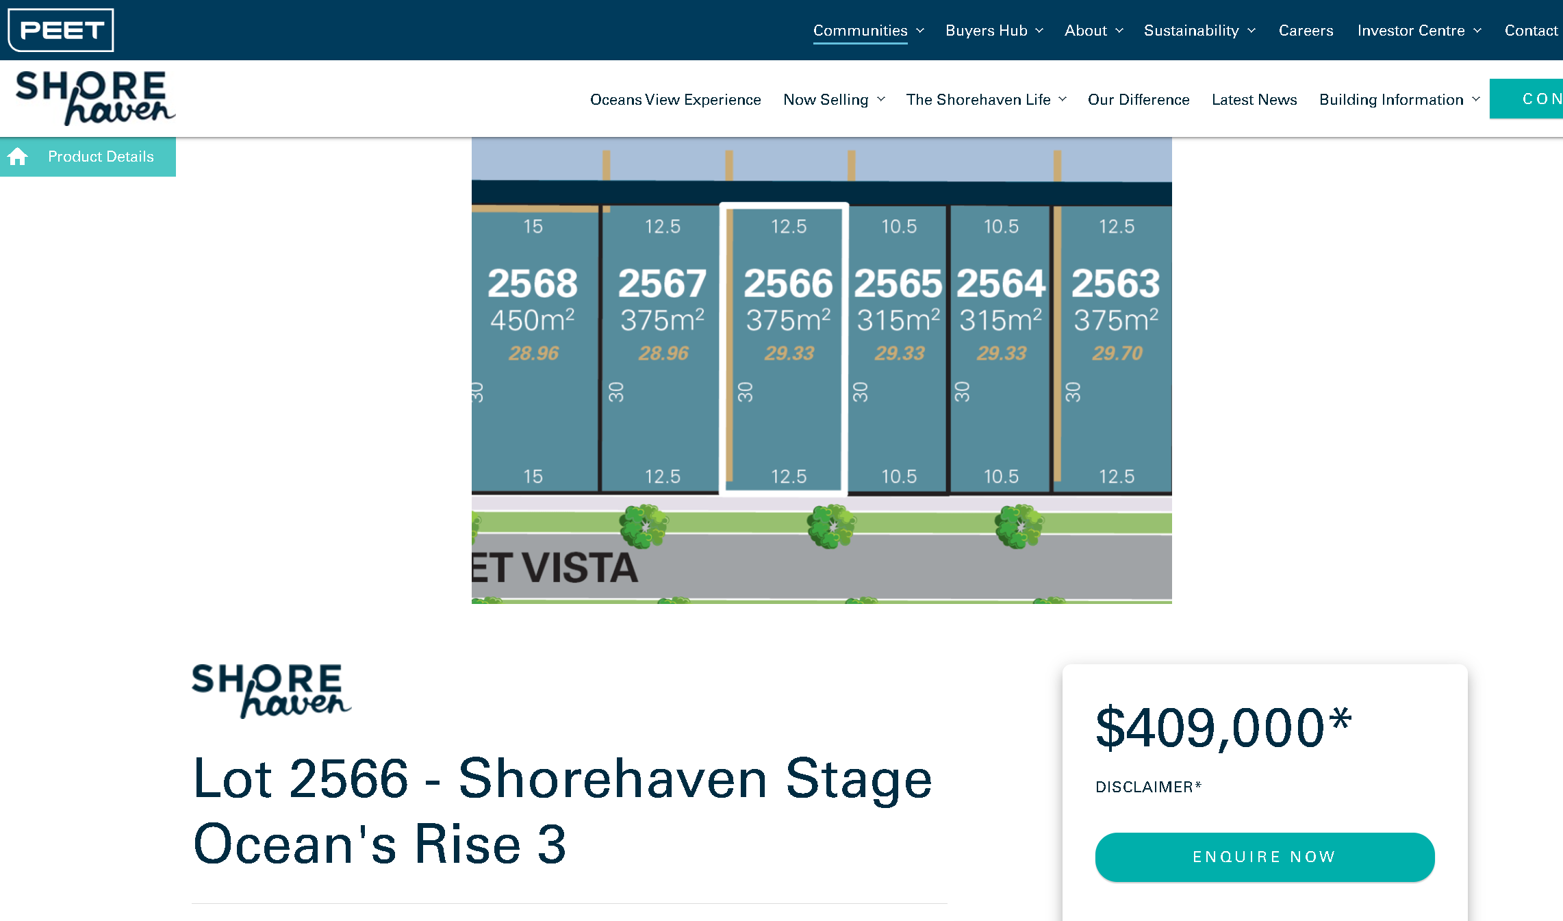This screenshot has width=1563, height=921.
Task: Click the Shorehaven logo above the lot title
Action: click(271, 690)
